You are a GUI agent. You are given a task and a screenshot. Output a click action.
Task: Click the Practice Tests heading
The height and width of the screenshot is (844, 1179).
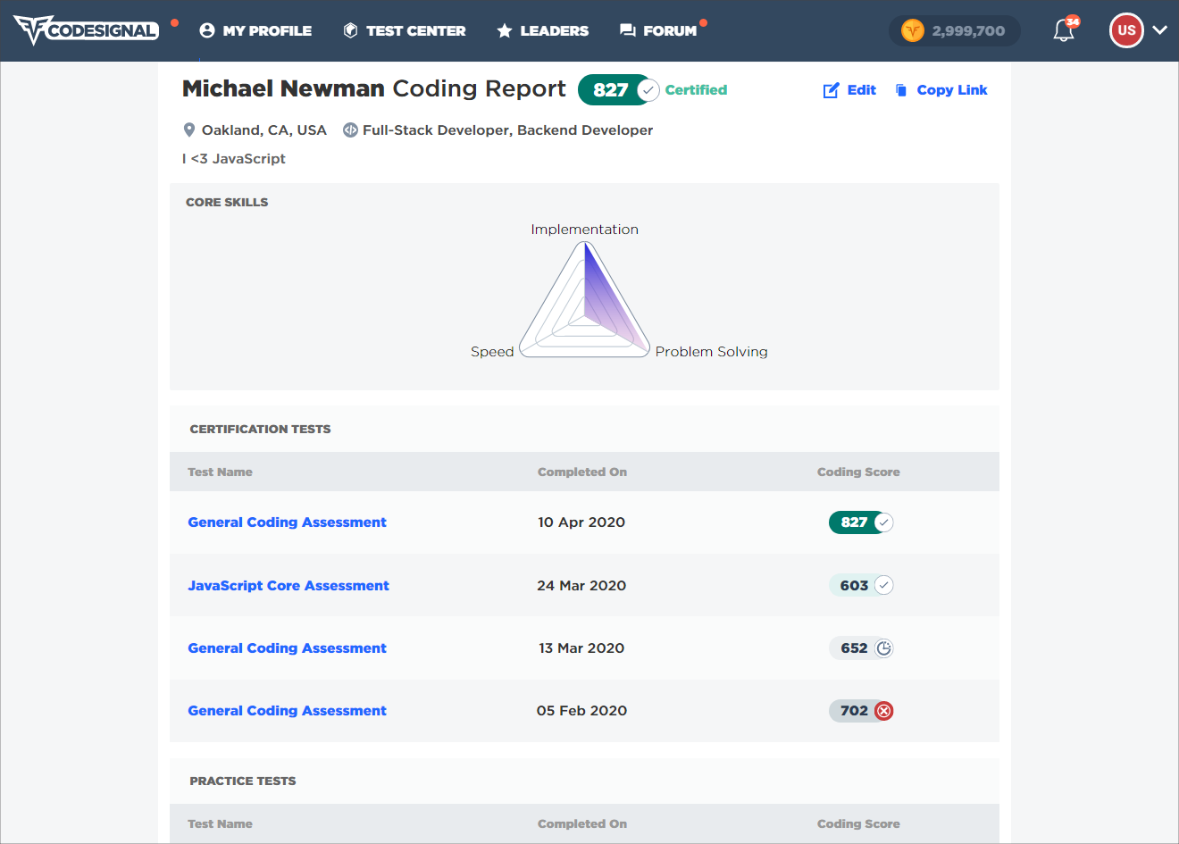pos(243,781)
